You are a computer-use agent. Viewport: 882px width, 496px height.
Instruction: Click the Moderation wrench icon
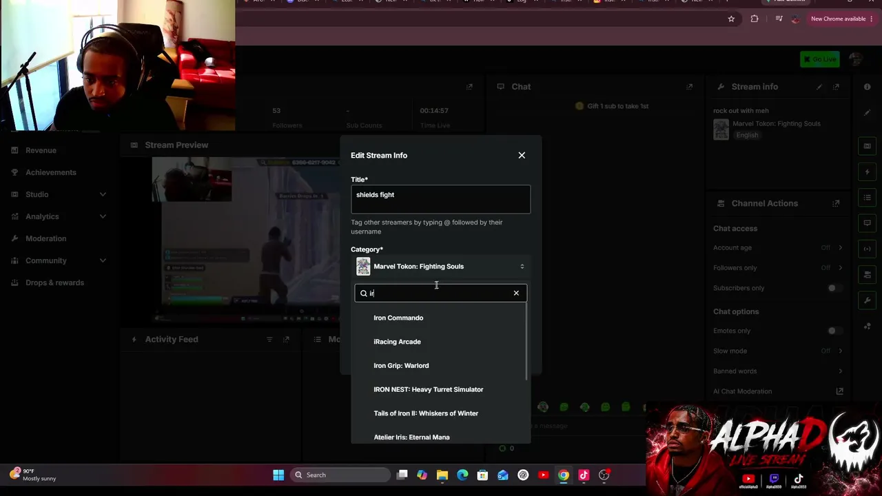(x=14, y=238)
